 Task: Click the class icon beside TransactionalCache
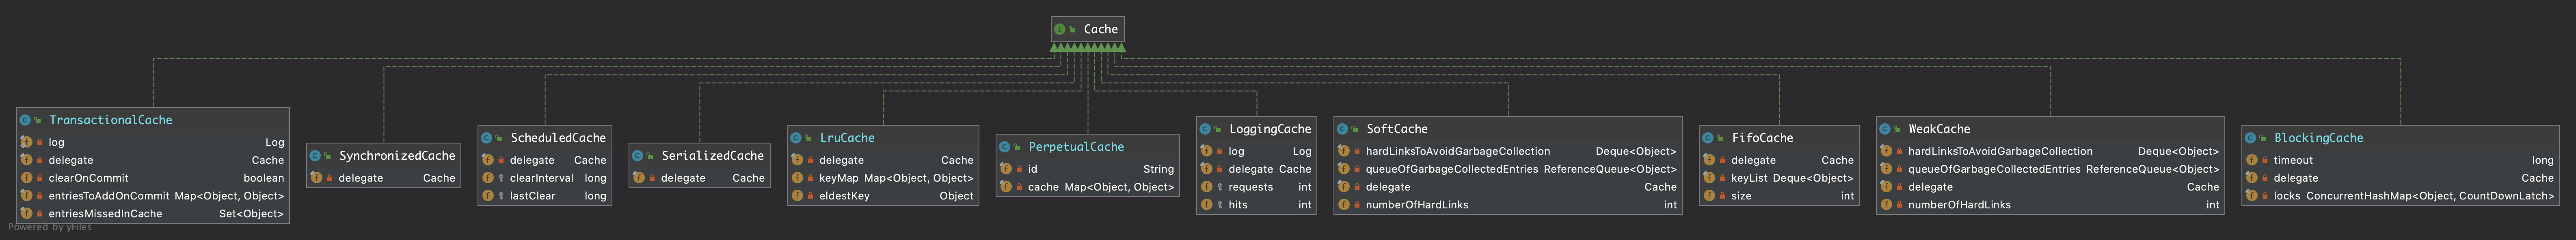point(25,120)
